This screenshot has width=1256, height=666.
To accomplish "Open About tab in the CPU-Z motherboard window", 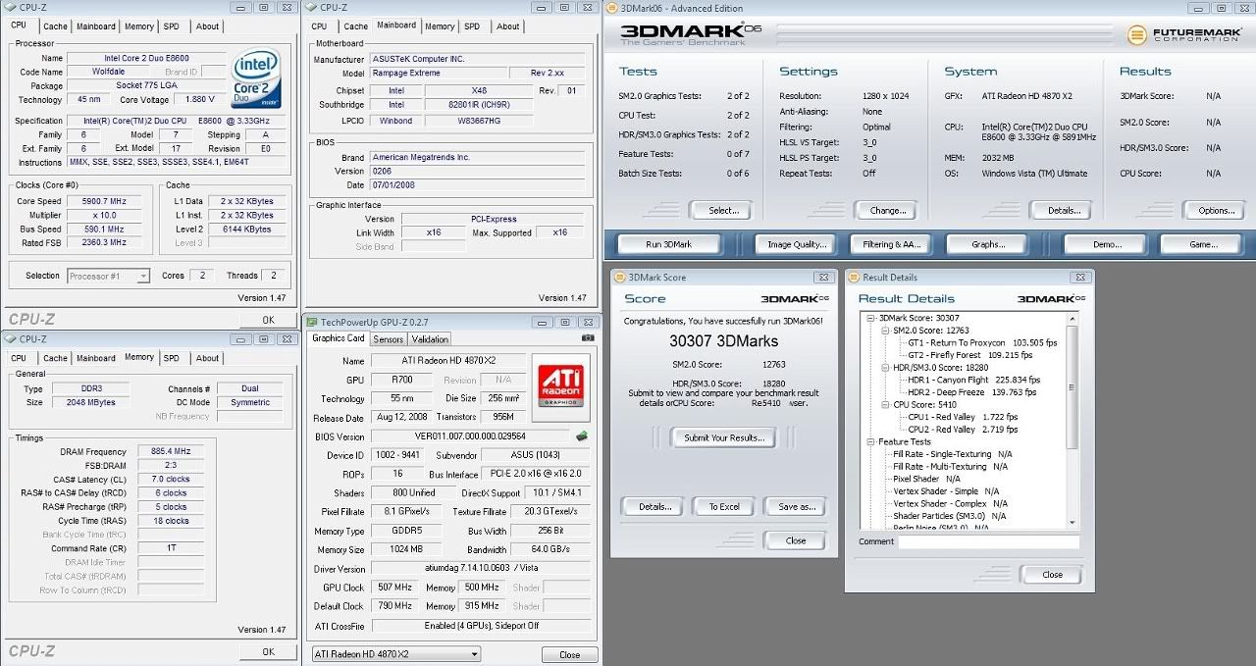I will coord(508,26).
